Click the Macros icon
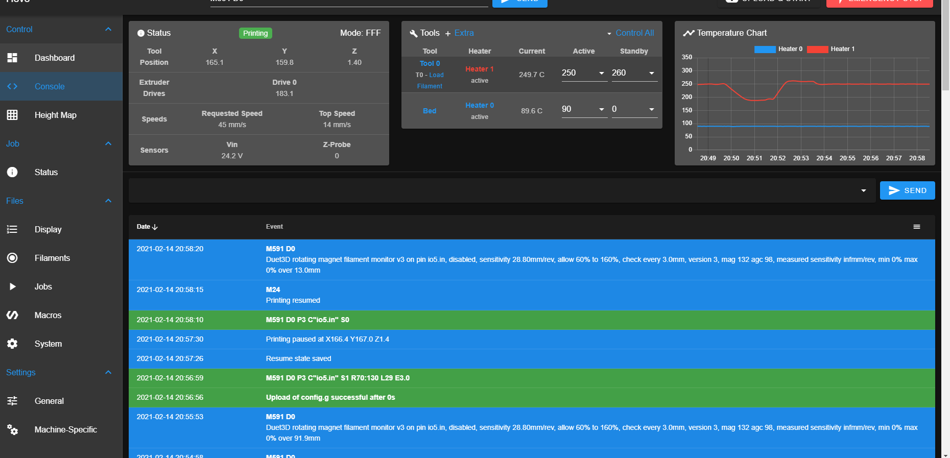 point(12,315)
